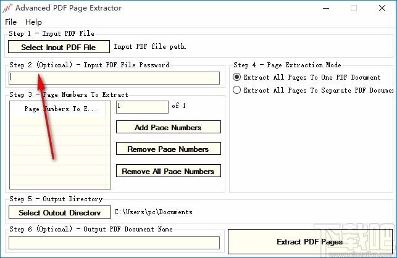Click Add Page Numbers button
This screenshot has width=397, height=258.
pyautogui.click(x=169, y=127)
